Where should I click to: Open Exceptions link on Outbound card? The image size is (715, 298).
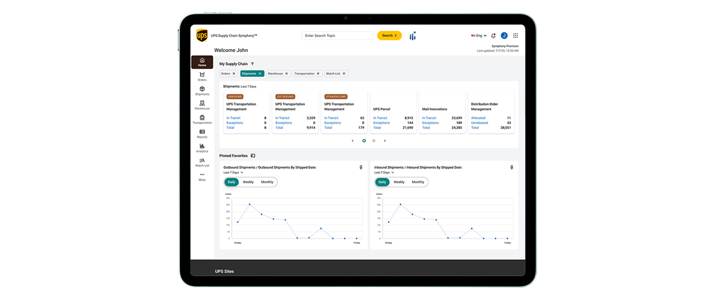[284, 123]
